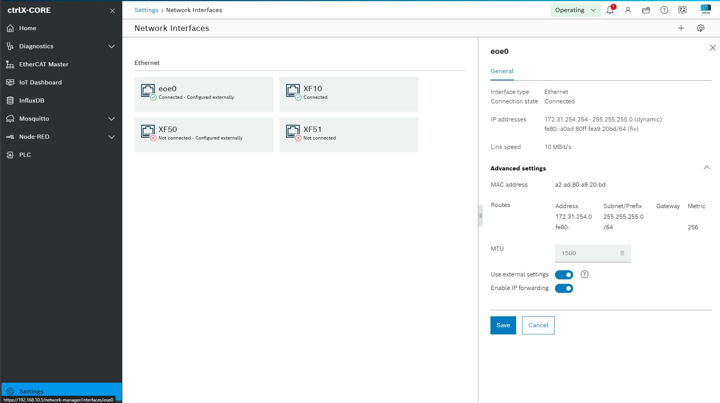Show help for Use external settings

click(x=584, y=274)
